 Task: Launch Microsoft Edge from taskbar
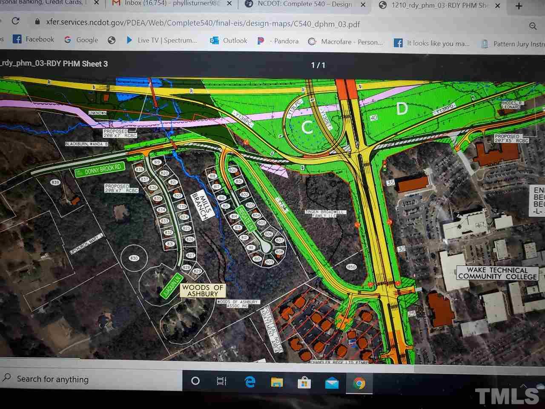click(250, 382)
